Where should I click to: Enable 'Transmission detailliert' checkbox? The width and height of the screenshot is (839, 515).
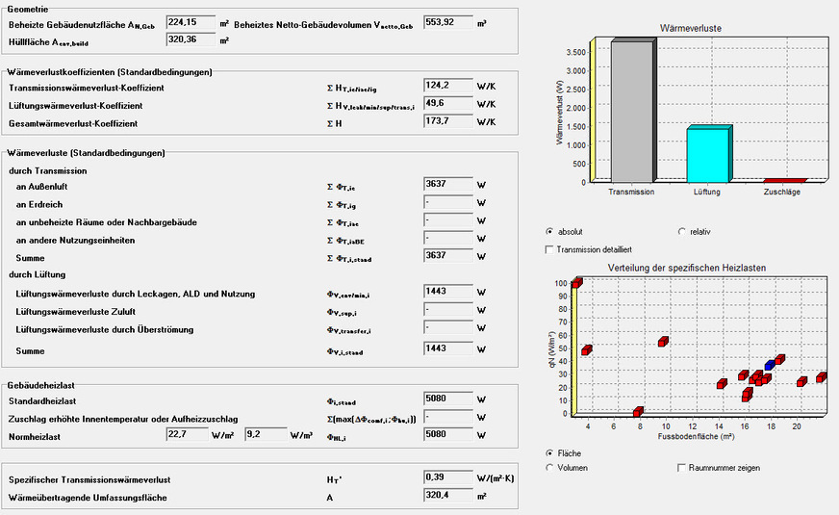[549, 249]
